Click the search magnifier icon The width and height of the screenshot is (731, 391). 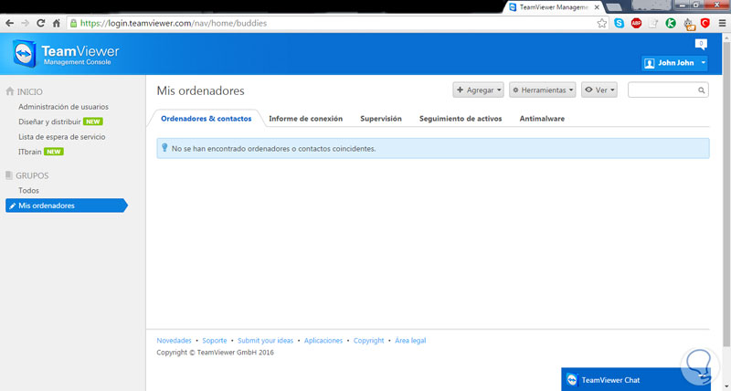coord(701,90)
